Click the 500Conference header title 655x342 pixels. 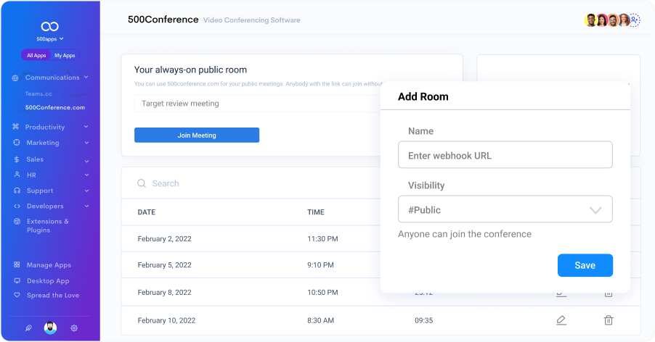(x=163, y=20)
